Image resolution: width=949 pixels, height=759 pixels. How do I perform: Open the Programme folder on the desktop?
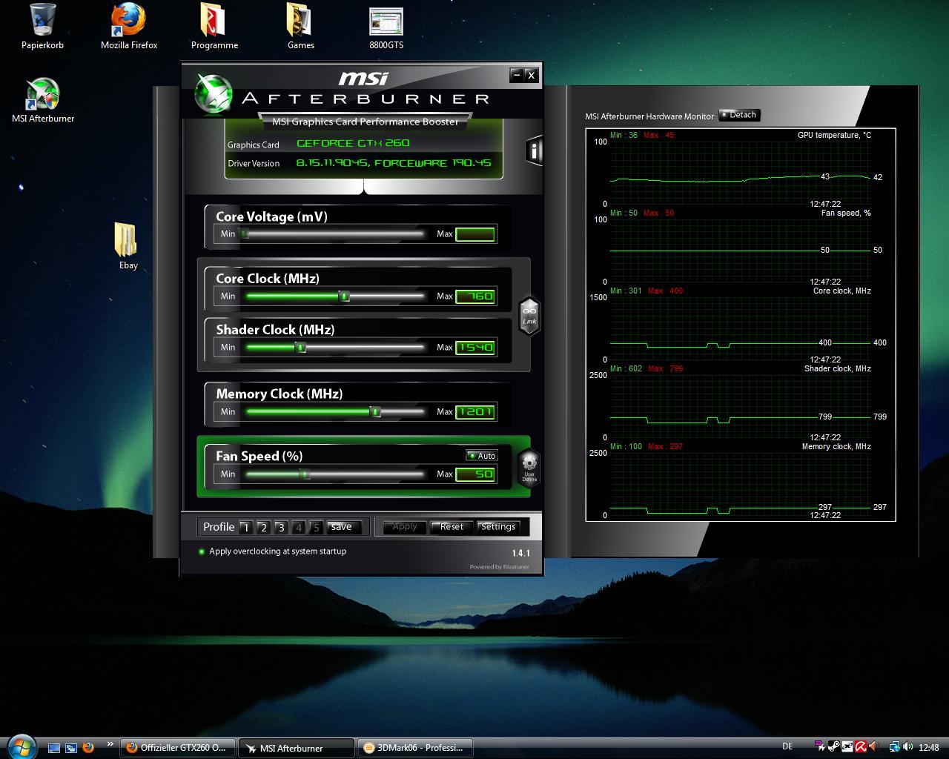[x=214, y=27]
